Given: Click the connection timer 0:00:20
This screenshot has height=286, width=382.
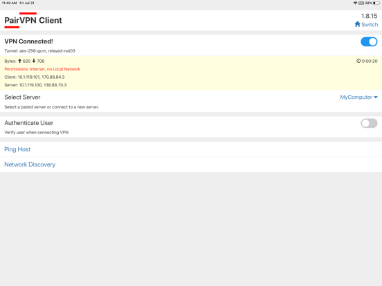Looking at the screenshot, I should (x=370, y=61).
